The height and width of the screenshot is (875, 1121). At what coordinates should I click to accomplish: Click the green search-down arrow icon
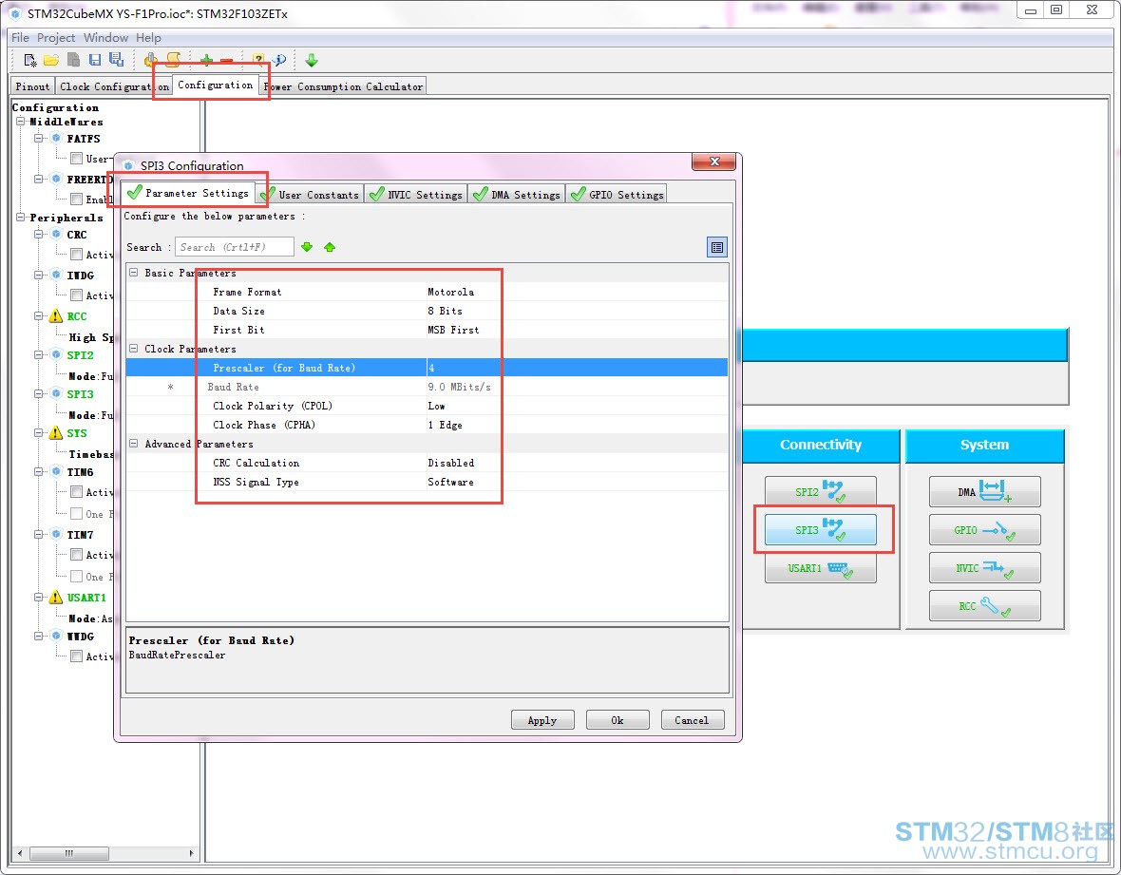pos(307,247)
